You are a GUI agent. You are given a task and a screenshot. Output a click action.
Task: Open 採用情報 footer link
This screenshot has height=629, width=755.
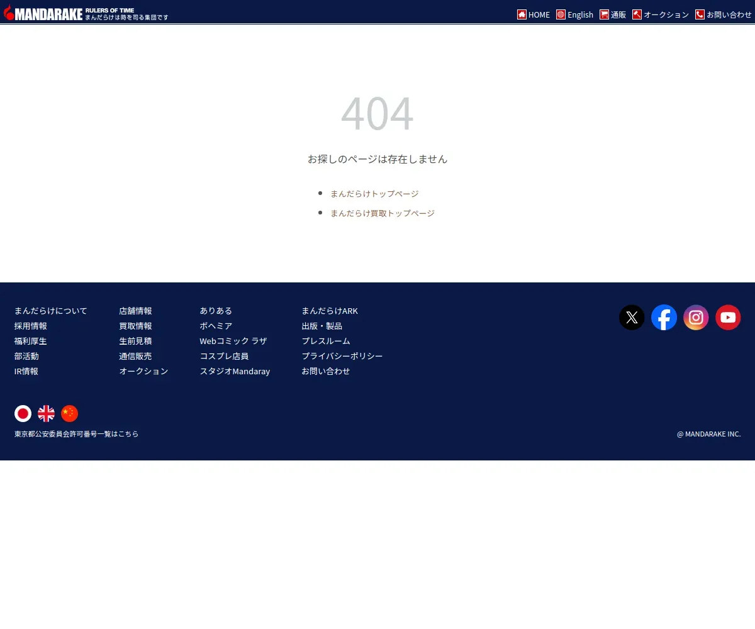pyautogui.click(x=31, y=326)
